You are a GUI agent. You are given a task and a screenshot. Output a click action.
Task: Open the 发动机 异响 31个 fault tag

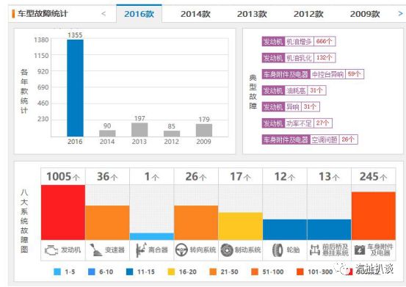291,106
